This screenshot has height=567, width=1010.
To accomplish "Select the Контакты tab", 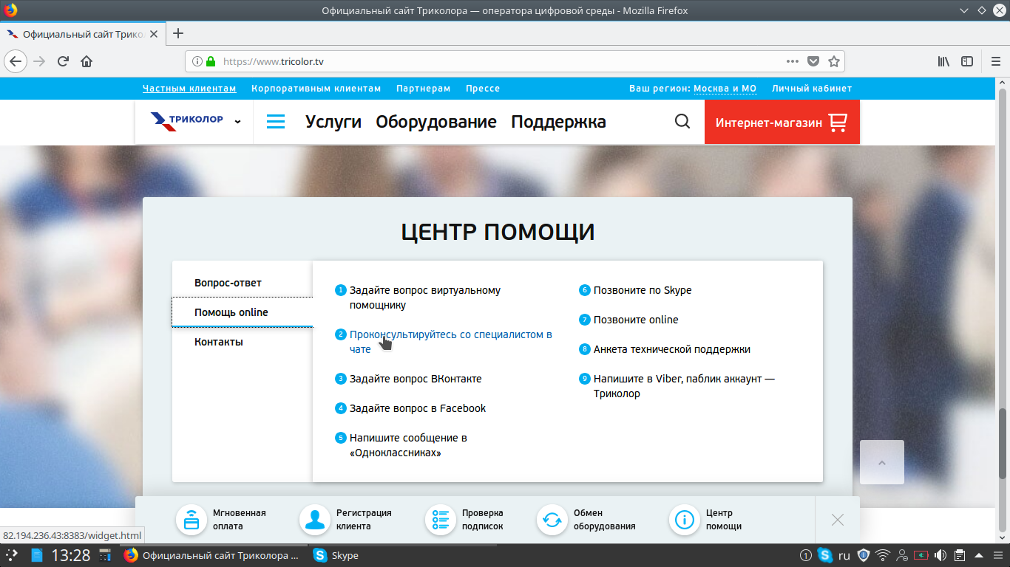I will pos(219,342).
